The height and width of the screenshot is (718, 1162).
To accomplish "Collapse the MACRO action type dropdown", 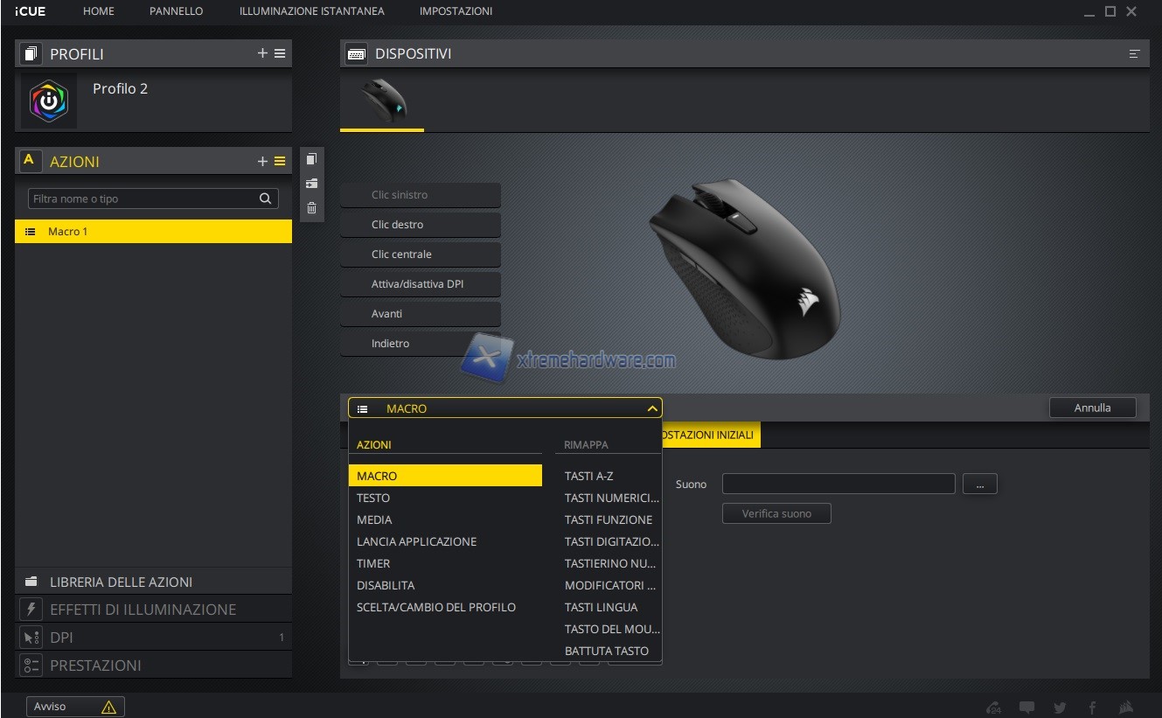I will [651, 408].
